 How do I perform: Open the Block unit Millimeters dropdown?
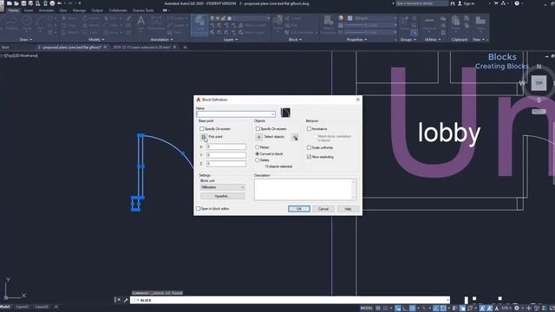tap(223, 187)
